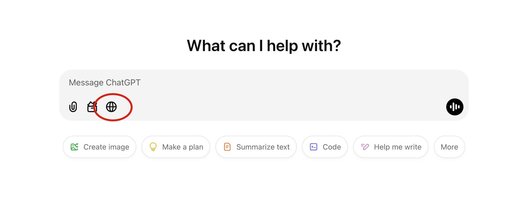525x210 pixels.
Task: Select the Help me write suggestion
Action: (391, 147)
